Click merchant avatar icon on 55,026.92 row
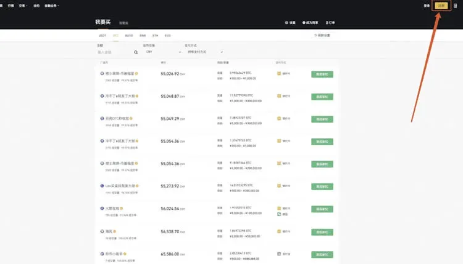463x264 pixels. click(x=102, y=74)
